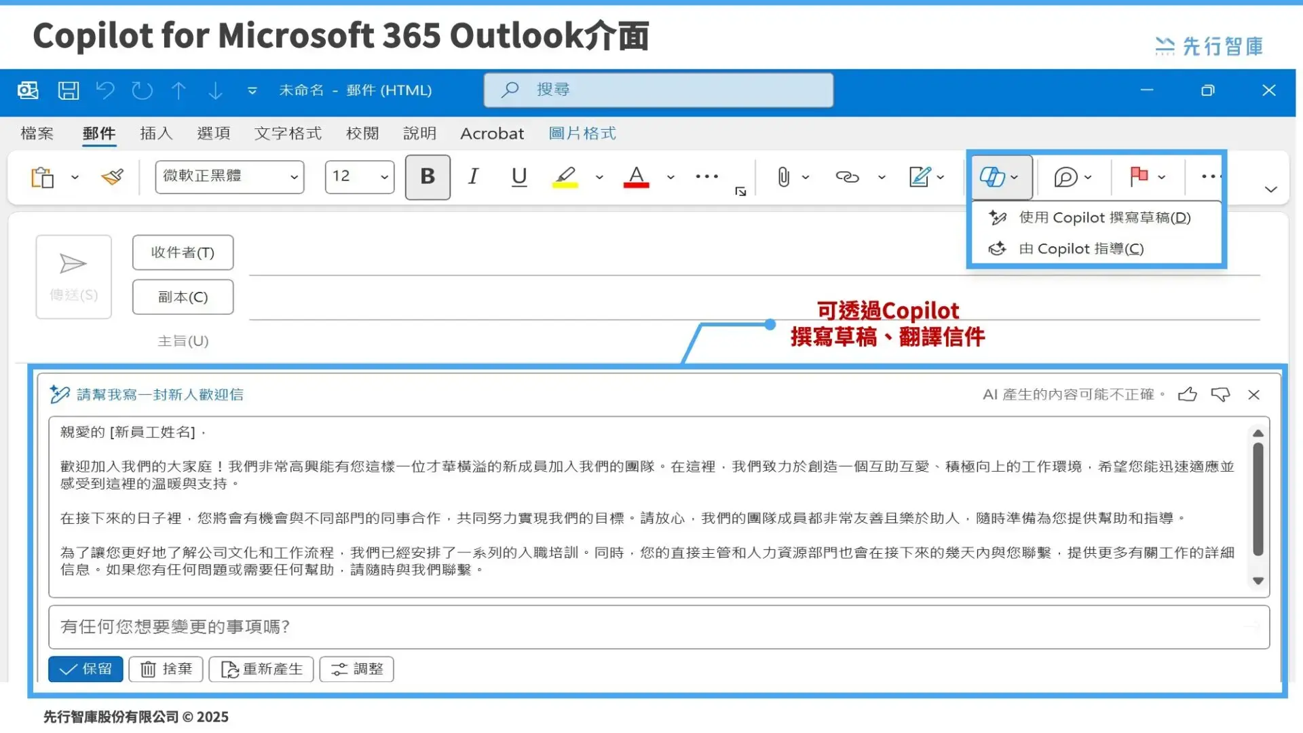This screenshot has width=1303, height=733.
Task: Regenerate draft with 重新產生 button
Action: click(261, 669)
